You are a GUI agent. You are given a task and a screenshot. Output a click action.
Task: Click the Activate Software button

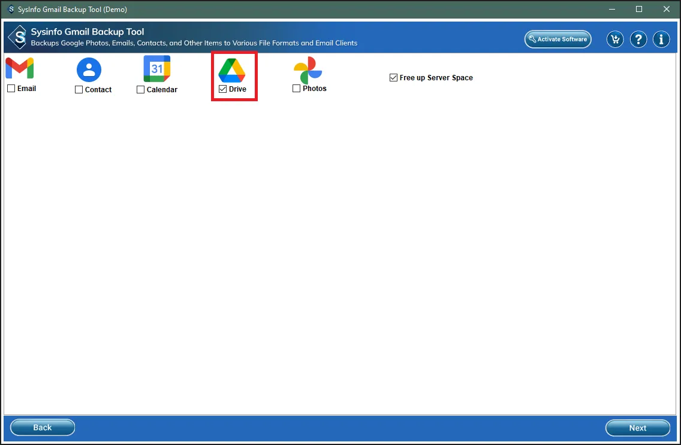point(558,39)
